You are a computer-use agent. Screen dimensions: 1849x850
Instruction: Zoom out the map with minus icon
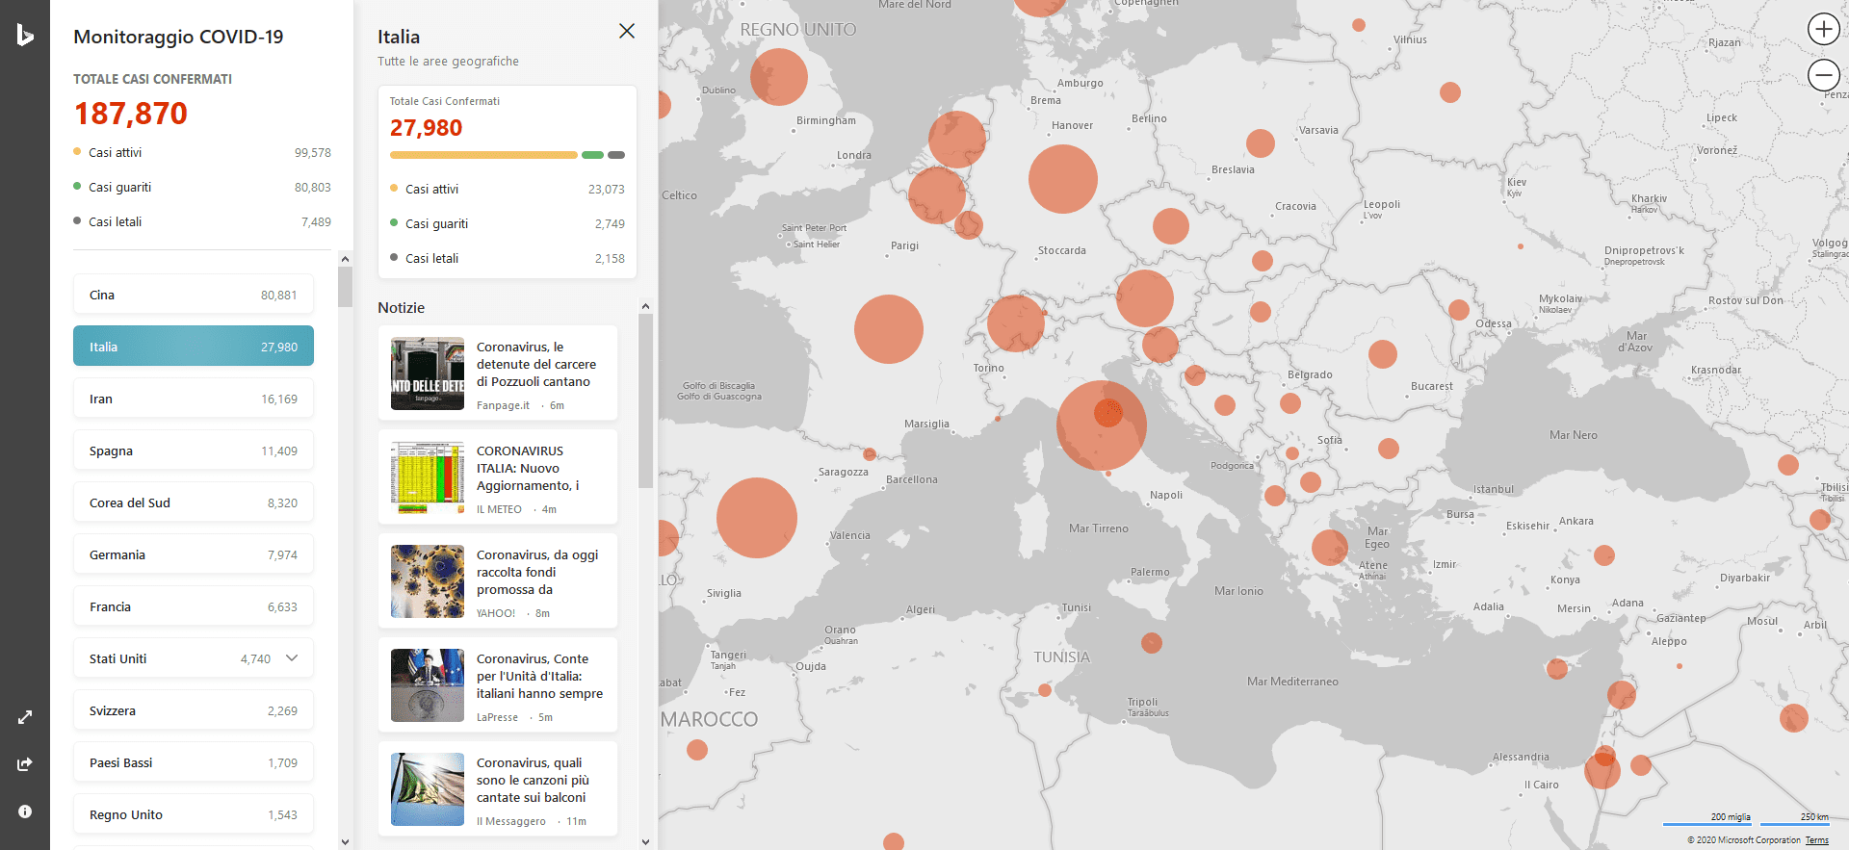tap(1823, 75)
